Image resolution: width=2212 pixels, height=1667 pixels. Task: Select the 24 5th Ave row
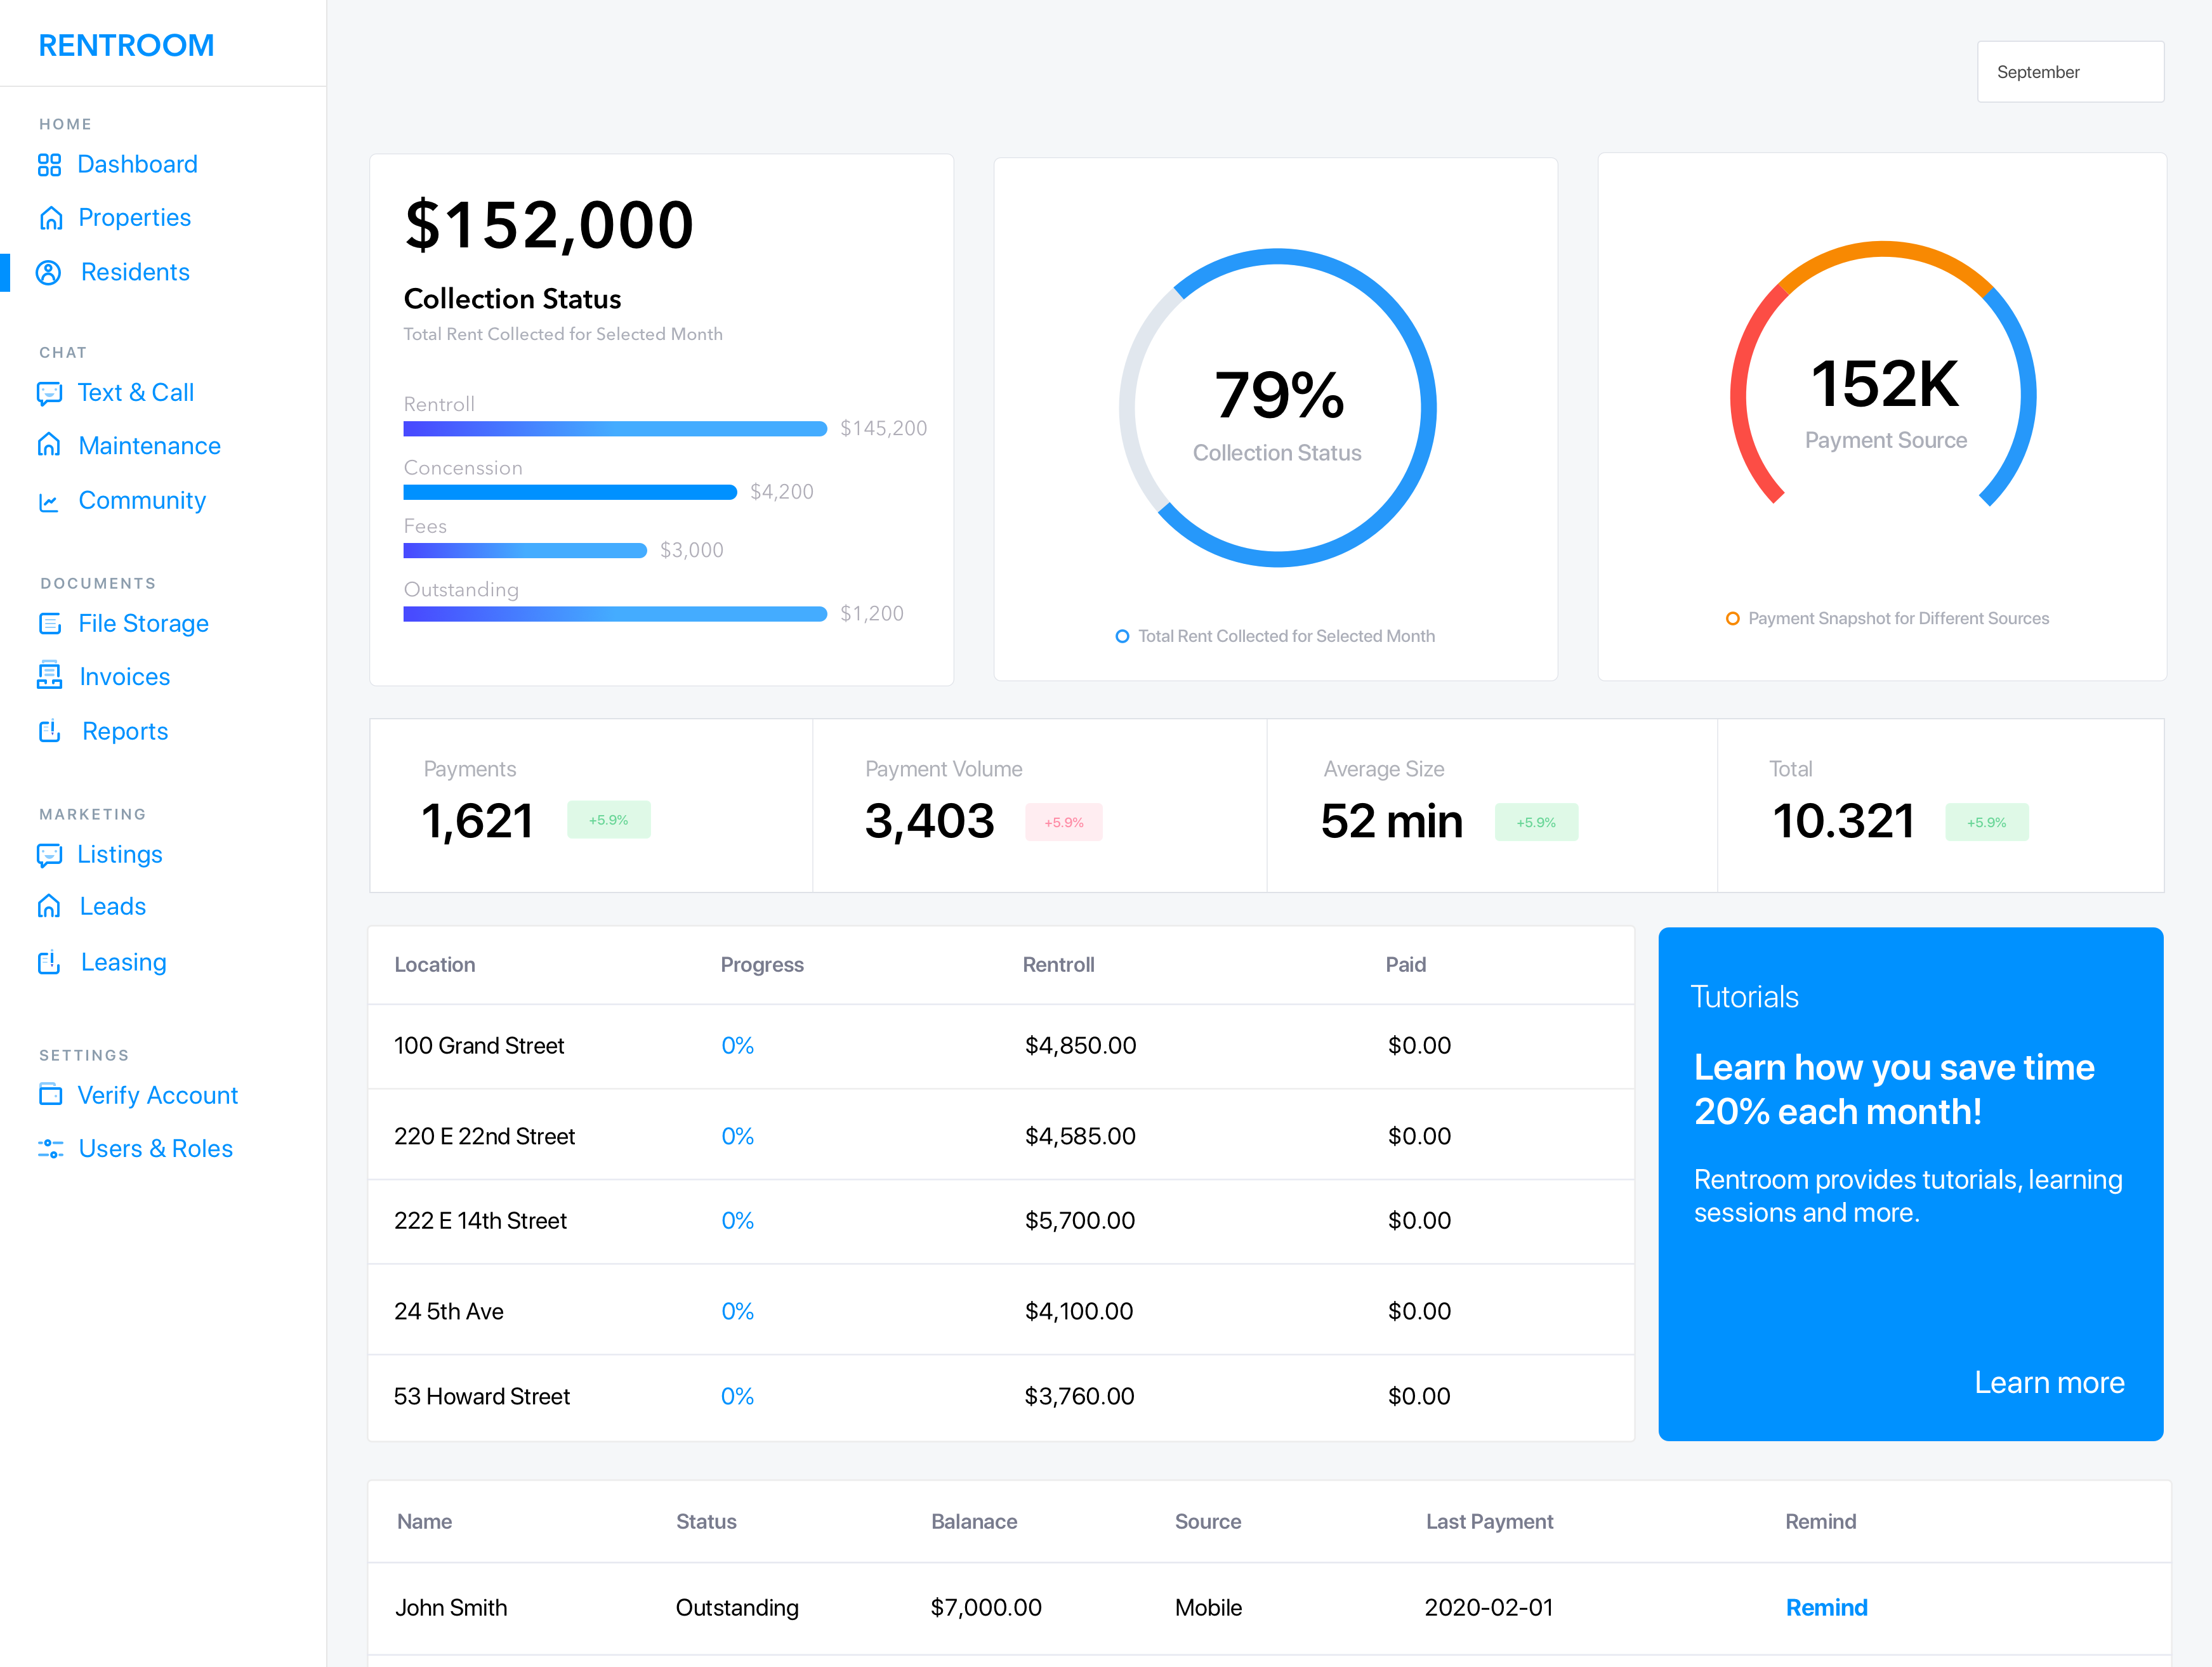pyautogui.click(x=1001, y=1311)
